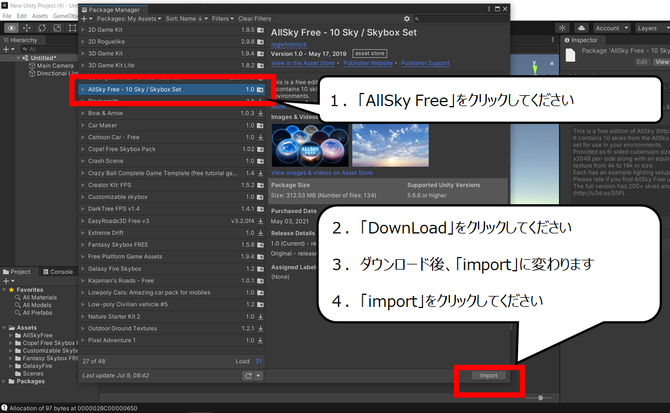Image resolution: width=670 pixels, height=413 pixels.
Task: Select the Rect tool in Unity toolbar
Action: [x=72, y=28]
